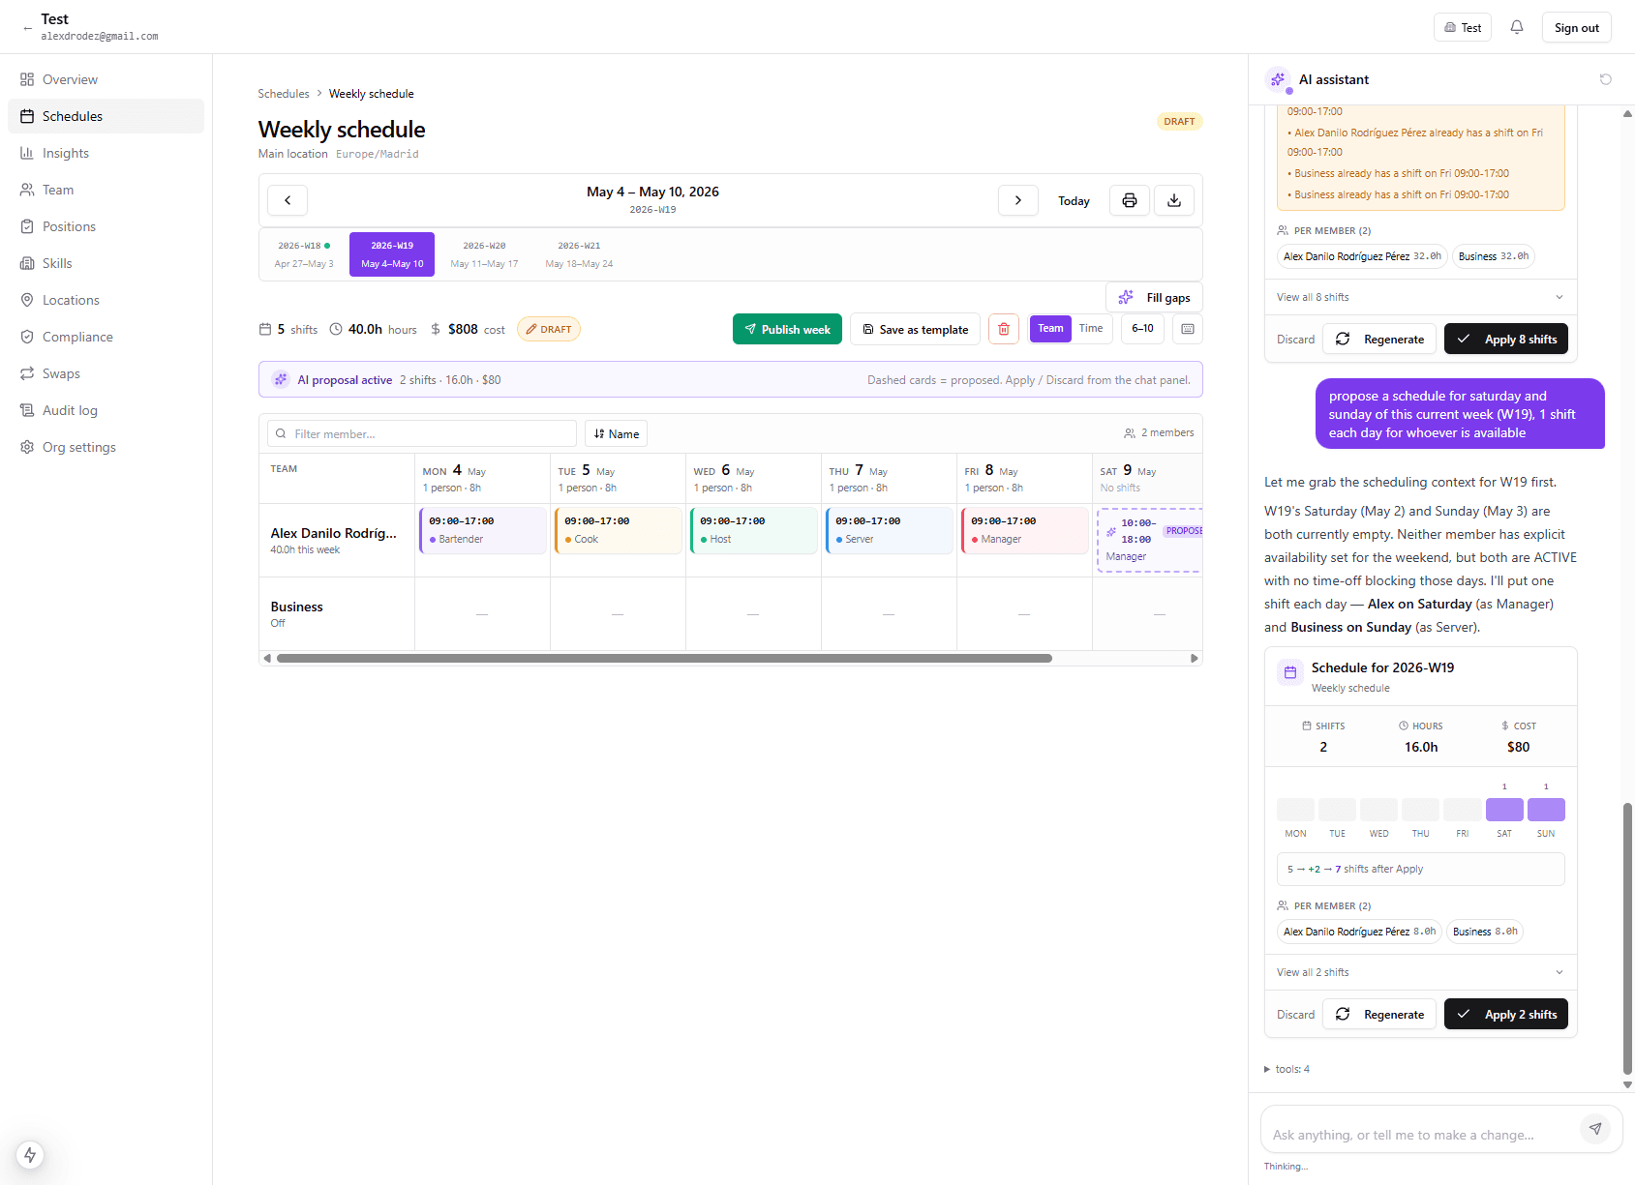Select the 2026-W18 week tab
Viewport: 1635px width, 1185px height.
point(303,254)
